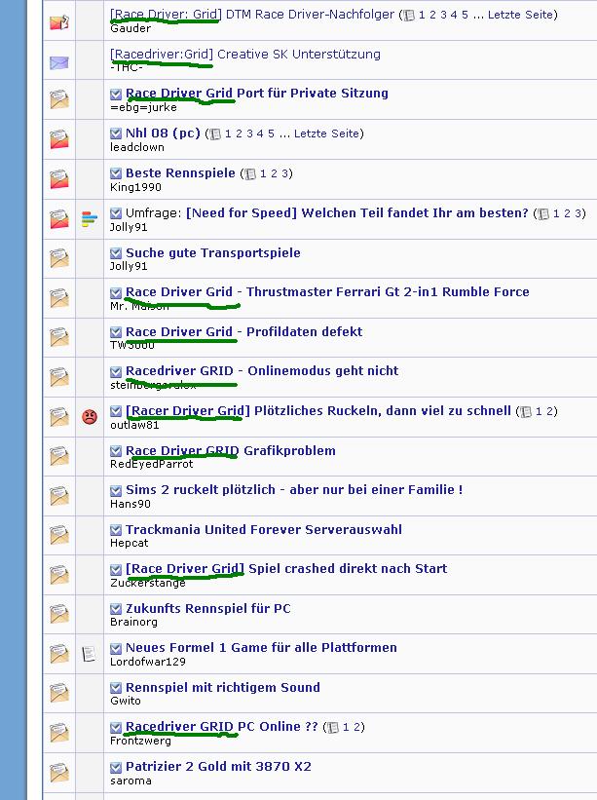Click the red envelope icon in leadclown's row
Screen dimensions: 597x800
59,138
